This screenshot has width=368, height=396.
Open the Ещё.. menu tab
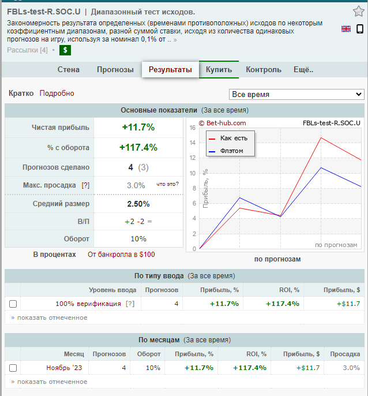click(303, 69)
